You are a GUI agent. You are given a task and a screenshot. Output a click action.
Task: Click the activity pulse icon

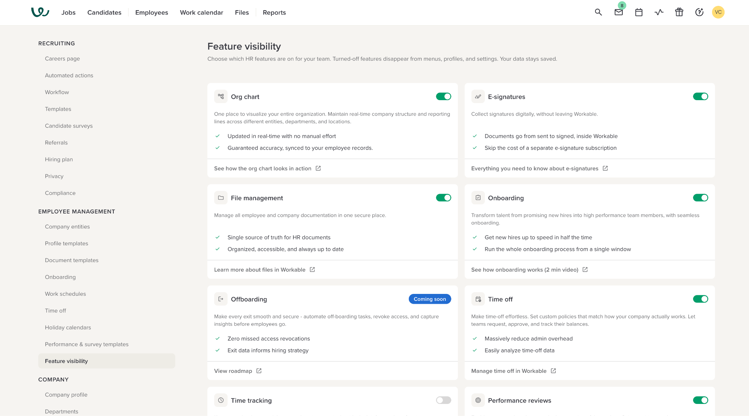tap(659, 12)
